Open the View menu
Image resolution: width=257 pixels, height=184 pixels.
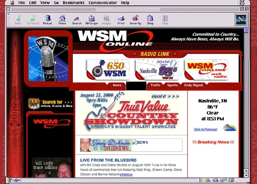tap(45, 3)
